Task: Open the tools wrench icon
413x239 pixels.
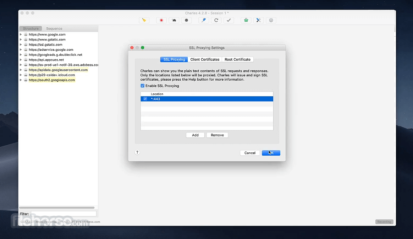Action: pyautogui.click(x=259, y=20)
